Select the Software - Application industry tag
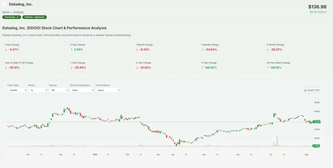The image size is (333, 168). click(x=34, y=17)
